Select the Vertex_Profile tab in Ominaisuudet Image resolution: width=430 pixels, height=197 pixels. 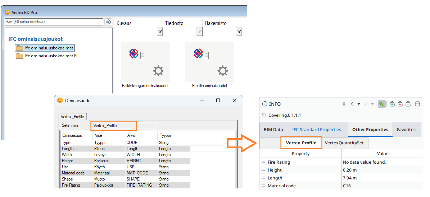73,116
